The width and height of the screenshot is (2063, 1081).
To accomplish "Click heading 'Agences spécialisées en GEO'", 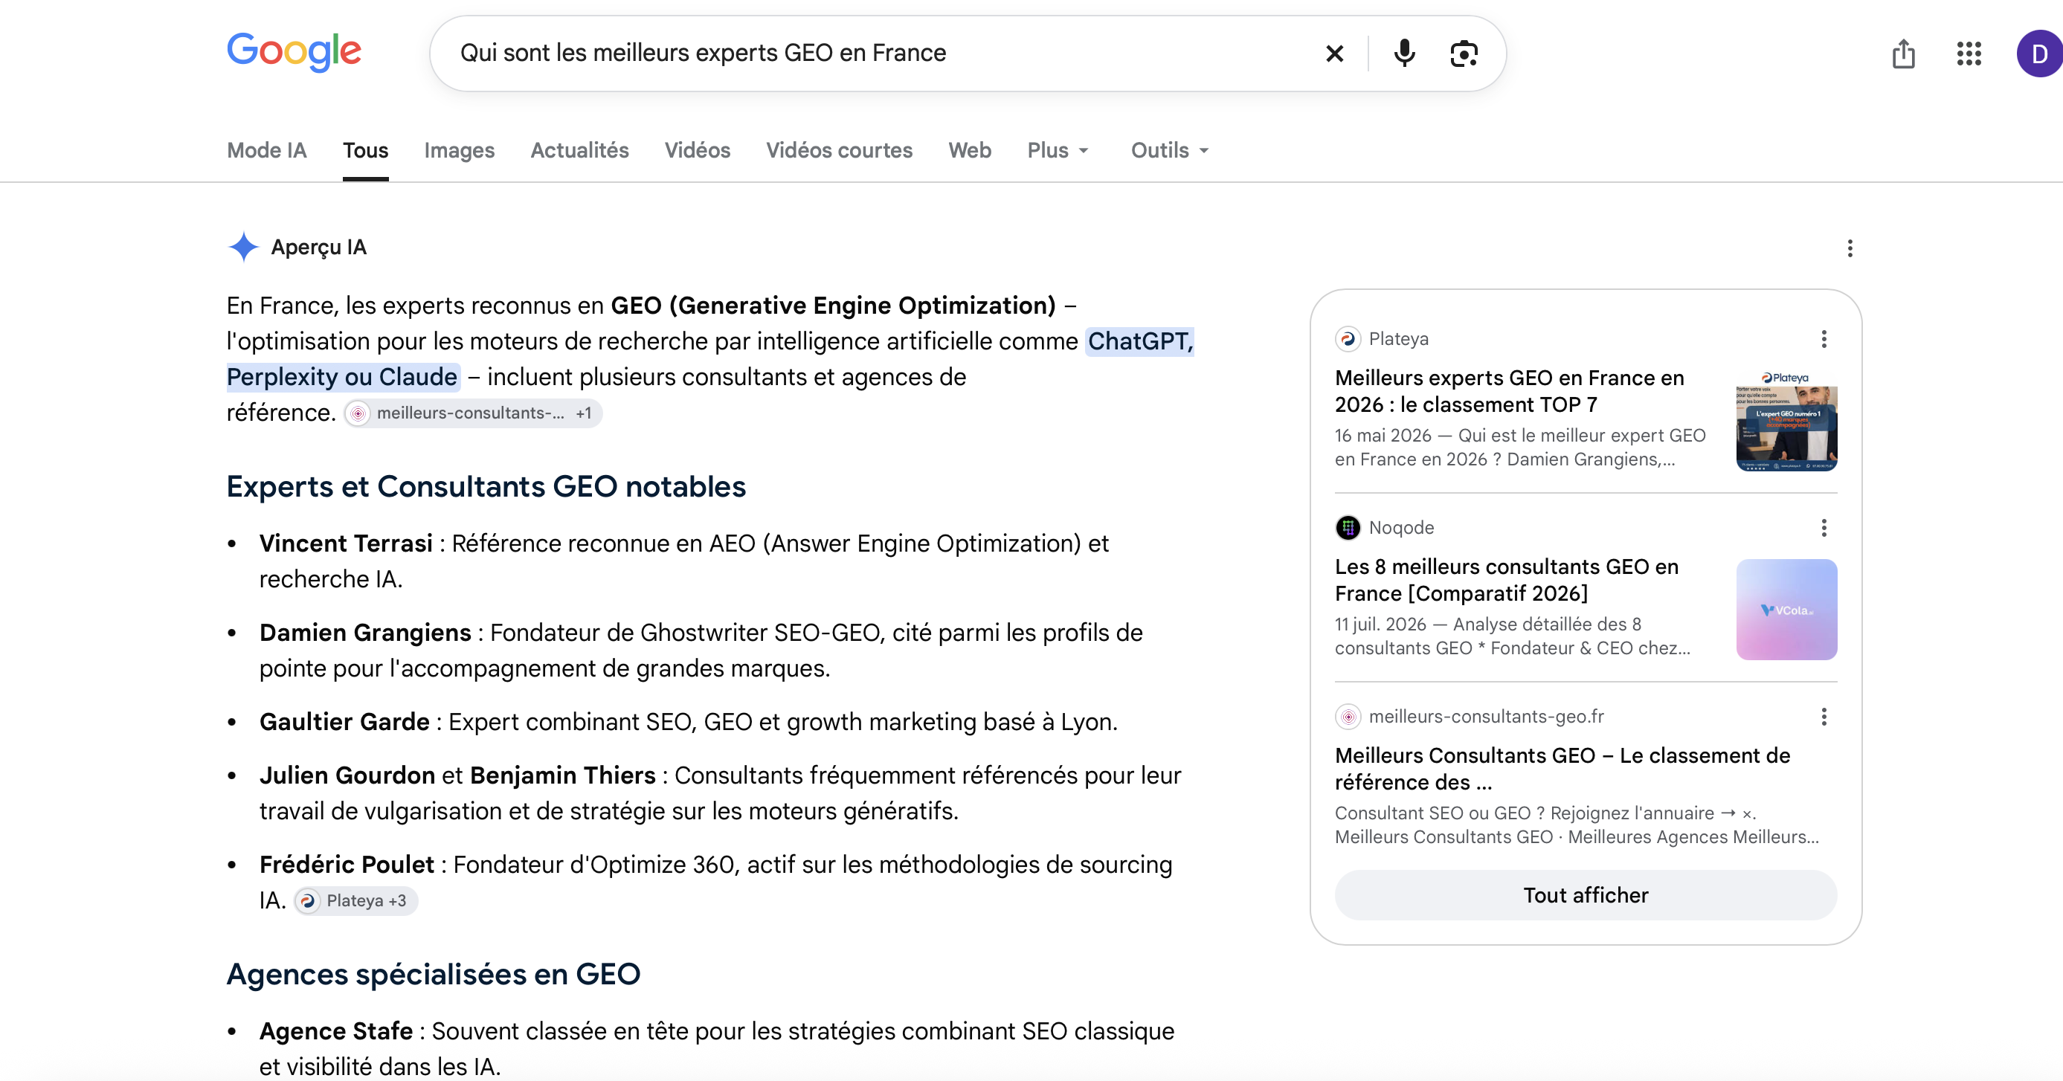I will 434,975.
